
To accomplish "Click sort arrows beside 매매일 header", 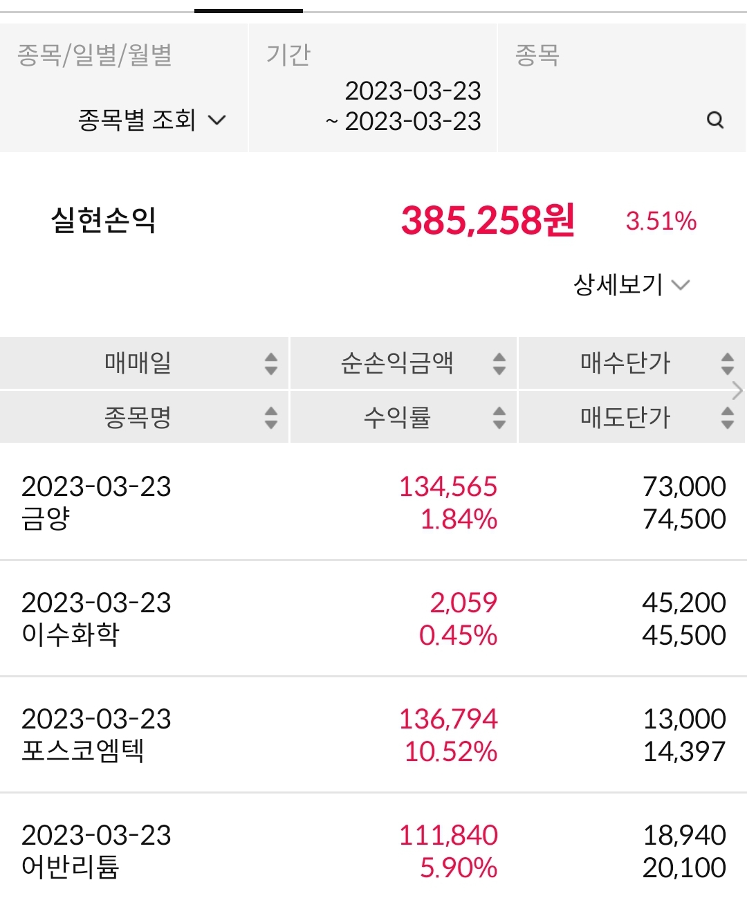I will 271,363.
